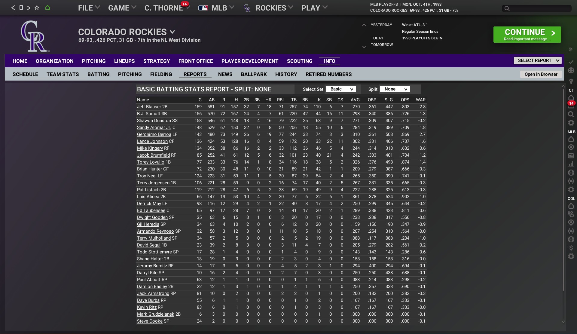Screen dimensions: 577x334
Task: Click the Open in Browser button
Action: pos(541,74)
